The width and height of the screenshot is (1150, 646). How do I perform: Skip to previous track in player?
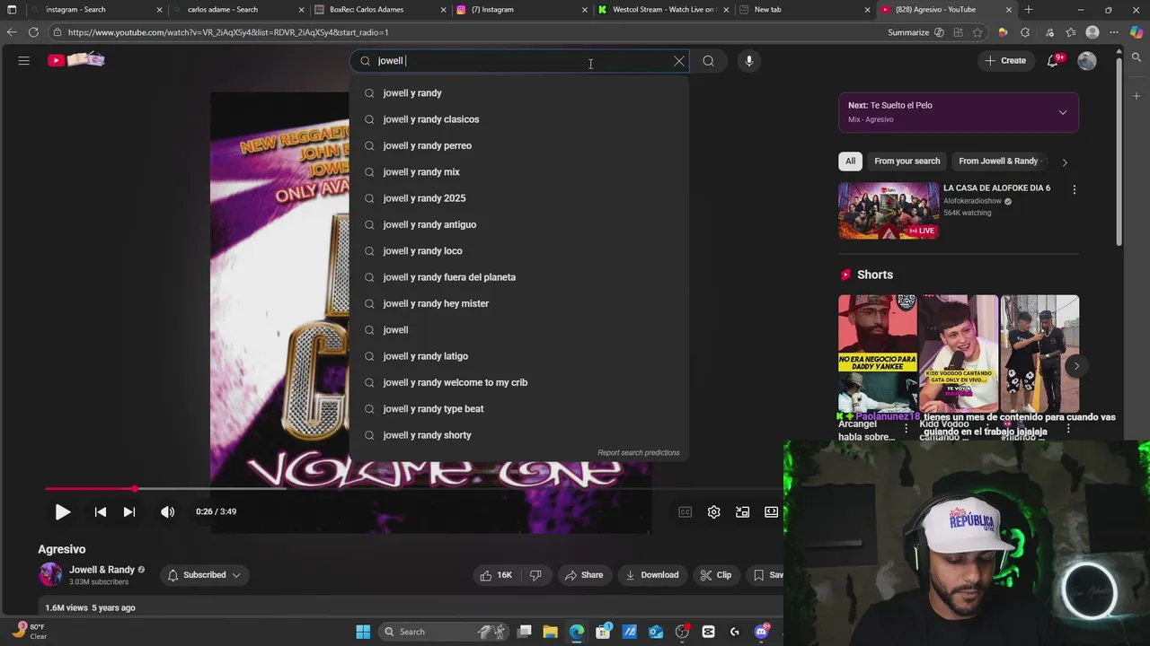point(101,511)
